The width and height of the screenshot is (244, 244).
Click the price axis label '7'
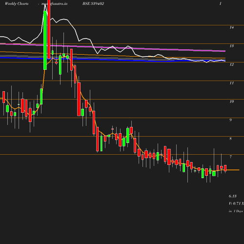click(230, 157)
